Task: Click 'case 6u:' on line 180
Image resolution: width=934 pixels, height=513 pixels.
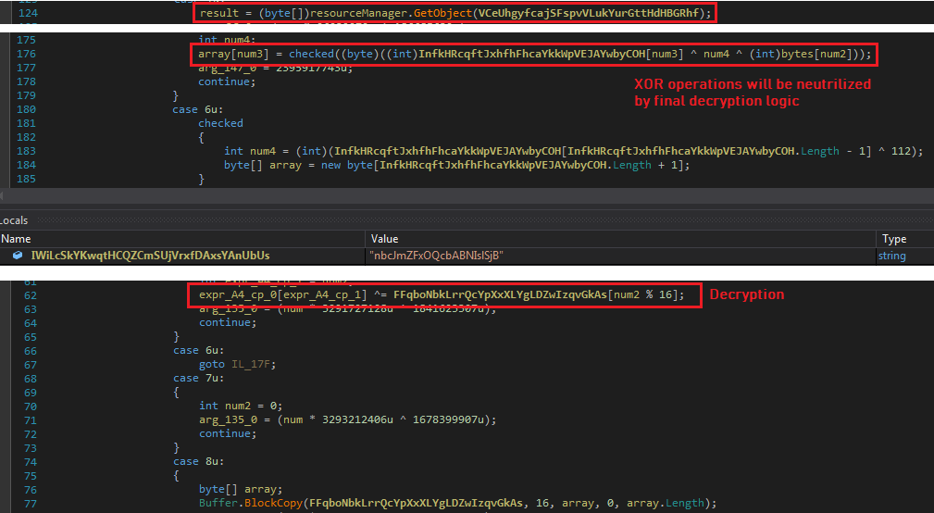Action: tap(198, 109)
